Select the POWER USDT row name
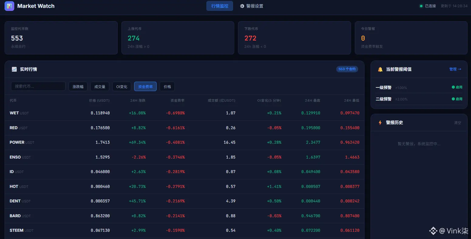Screen dimensions: 471x239 (x=22, y=142)
